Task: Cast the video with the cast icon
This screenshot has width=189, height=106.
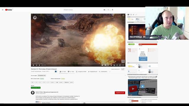Action: pos(120,65)
